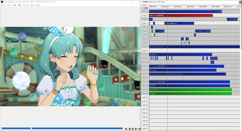The height and width of the screenshot is (131, 242).
Task: Click the 00:01:28.66 mark on the time ruler
Action: point(203,7)
